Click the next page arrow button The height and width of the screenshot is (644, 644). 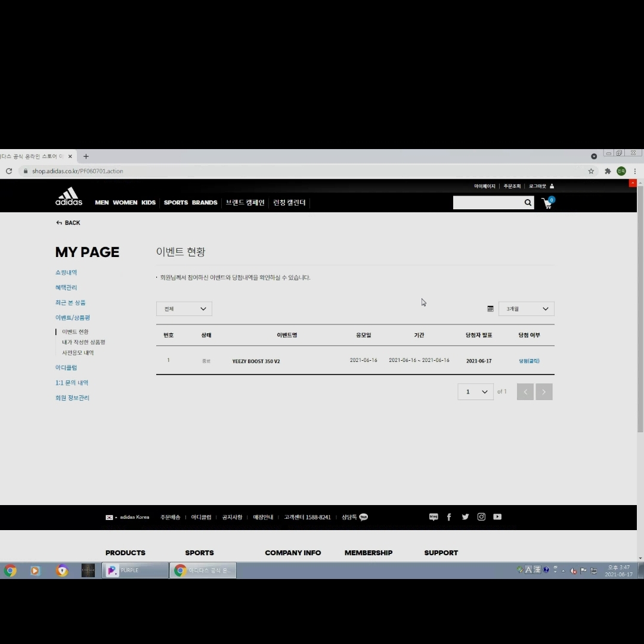tap(544, 392)
